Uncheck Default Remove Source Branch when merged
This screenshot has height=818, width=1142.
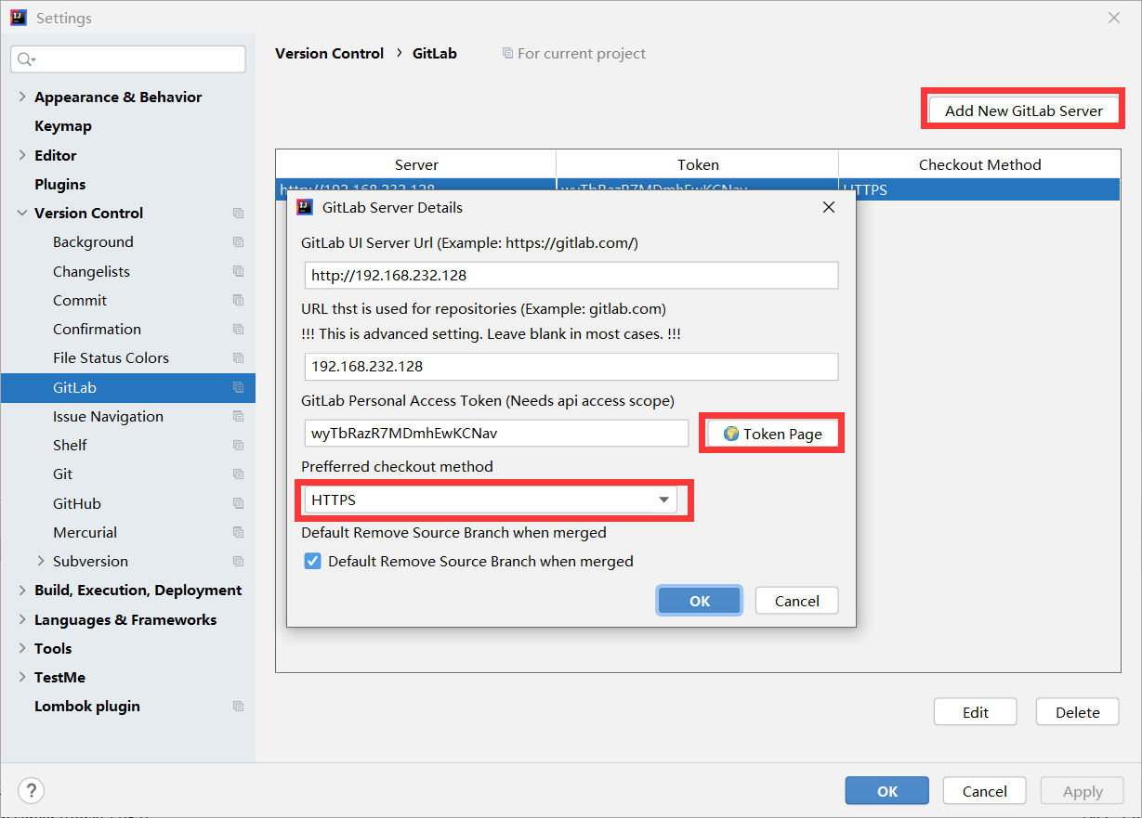(313, 562)
